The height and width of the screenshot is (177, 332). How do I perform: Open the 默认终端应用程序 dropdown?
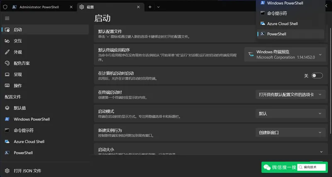pyautogui.click(x=285, y=55)
